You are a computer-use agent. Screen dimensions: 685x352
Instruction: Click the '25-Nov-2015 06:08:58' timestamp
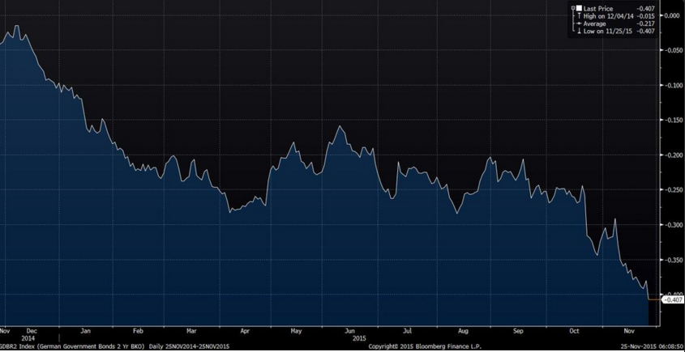point(653,347)
